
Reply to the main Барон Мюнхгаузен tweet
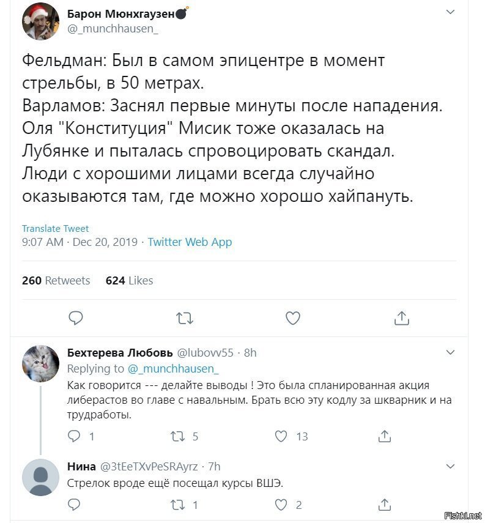(x=76, y=318)
